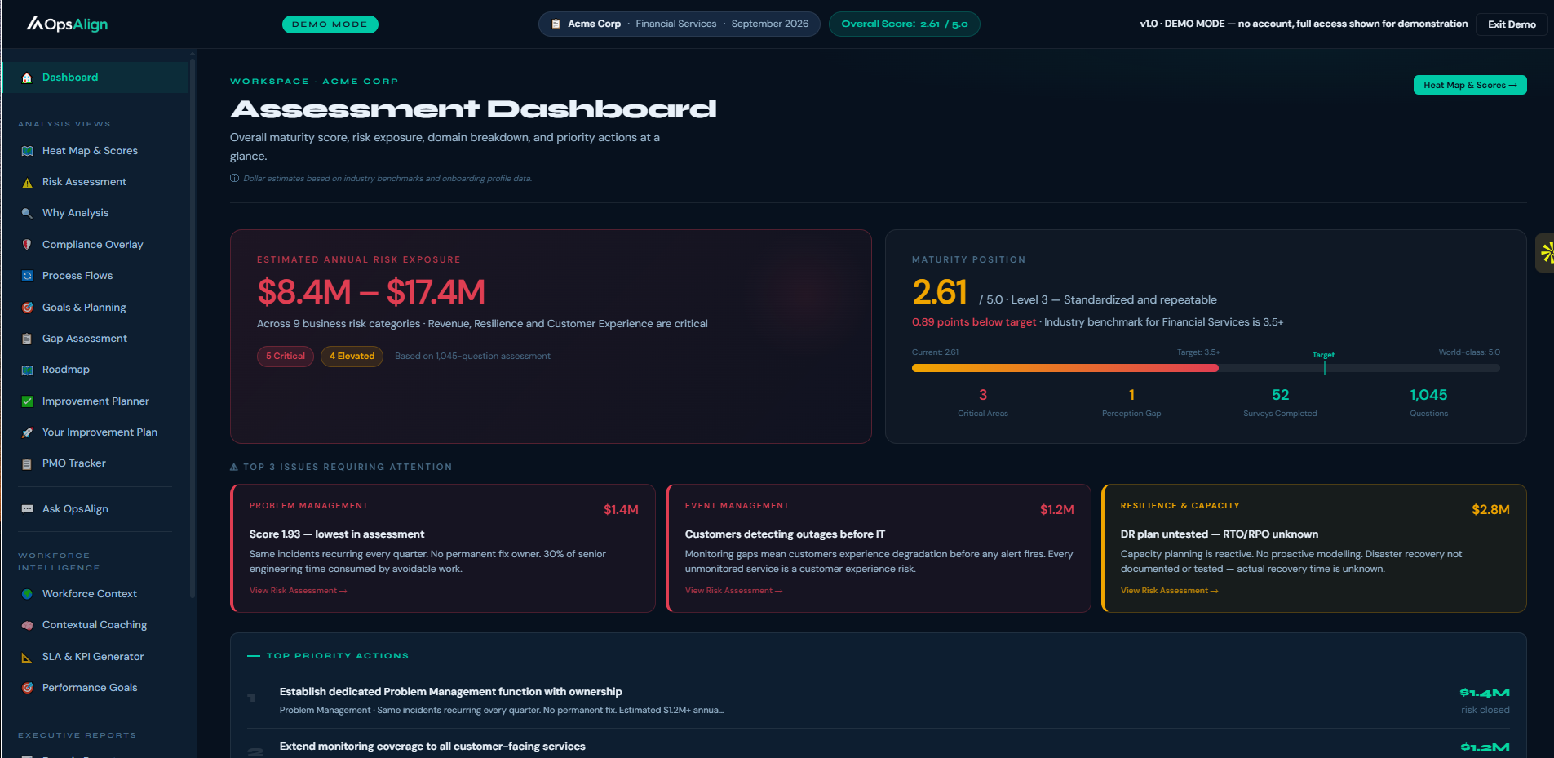Click the info icon beside dollar estimates note
This screenshot has width=1554, height=758.
(234, 178)
